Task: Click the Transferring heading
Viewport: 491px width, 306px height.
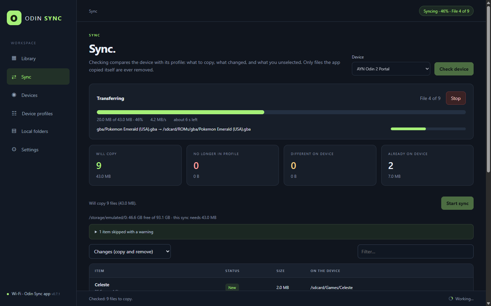Action: [110, 98]
